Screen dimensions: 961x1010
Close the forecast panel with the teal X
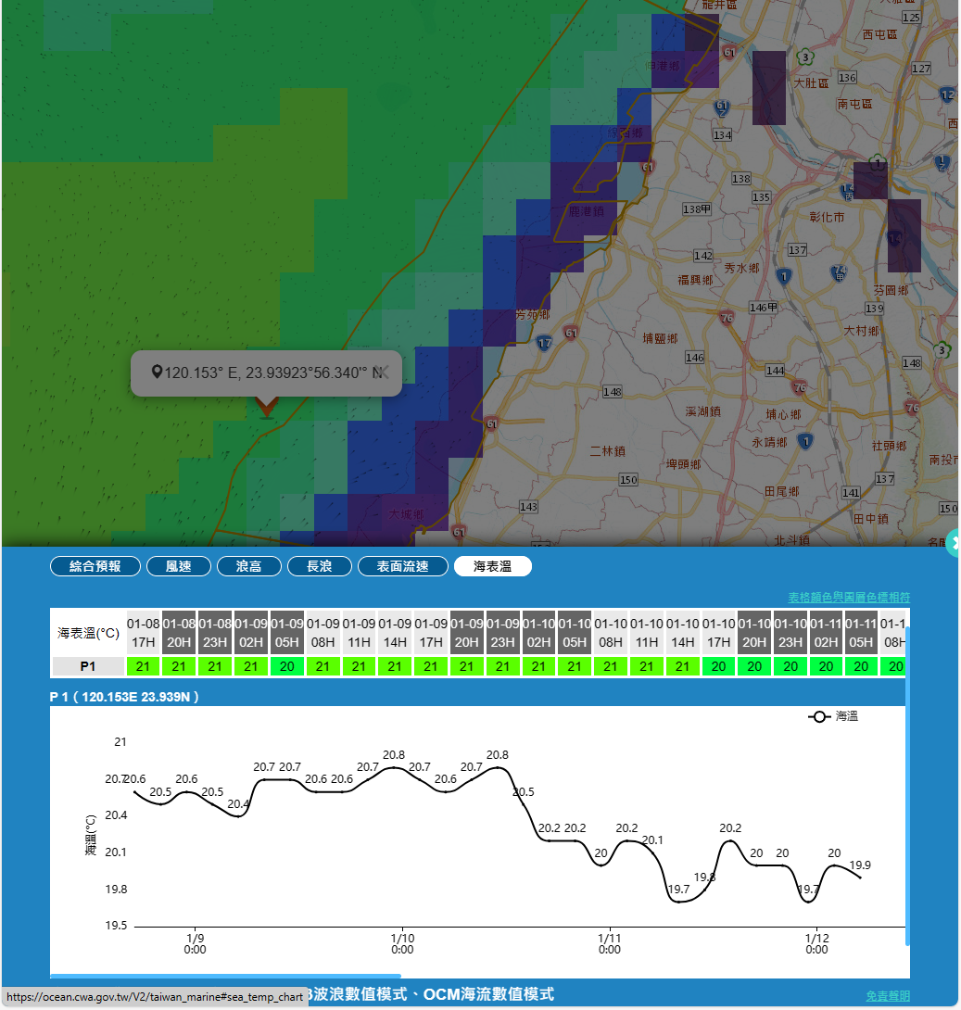tap(954, 548)
